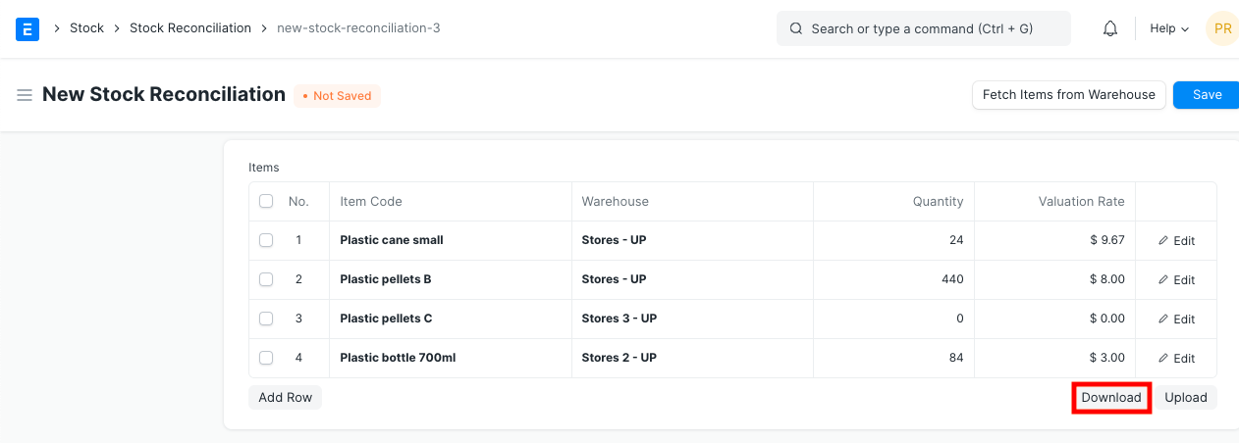
Task: Add Row to the items table
Action: 285,397
